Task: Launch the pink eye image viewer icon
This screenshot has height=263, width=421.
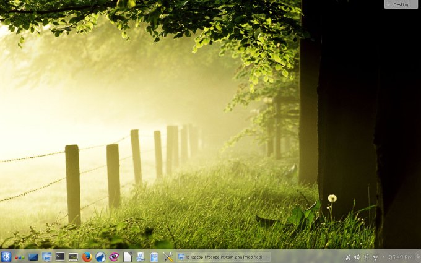Action: 114,257
